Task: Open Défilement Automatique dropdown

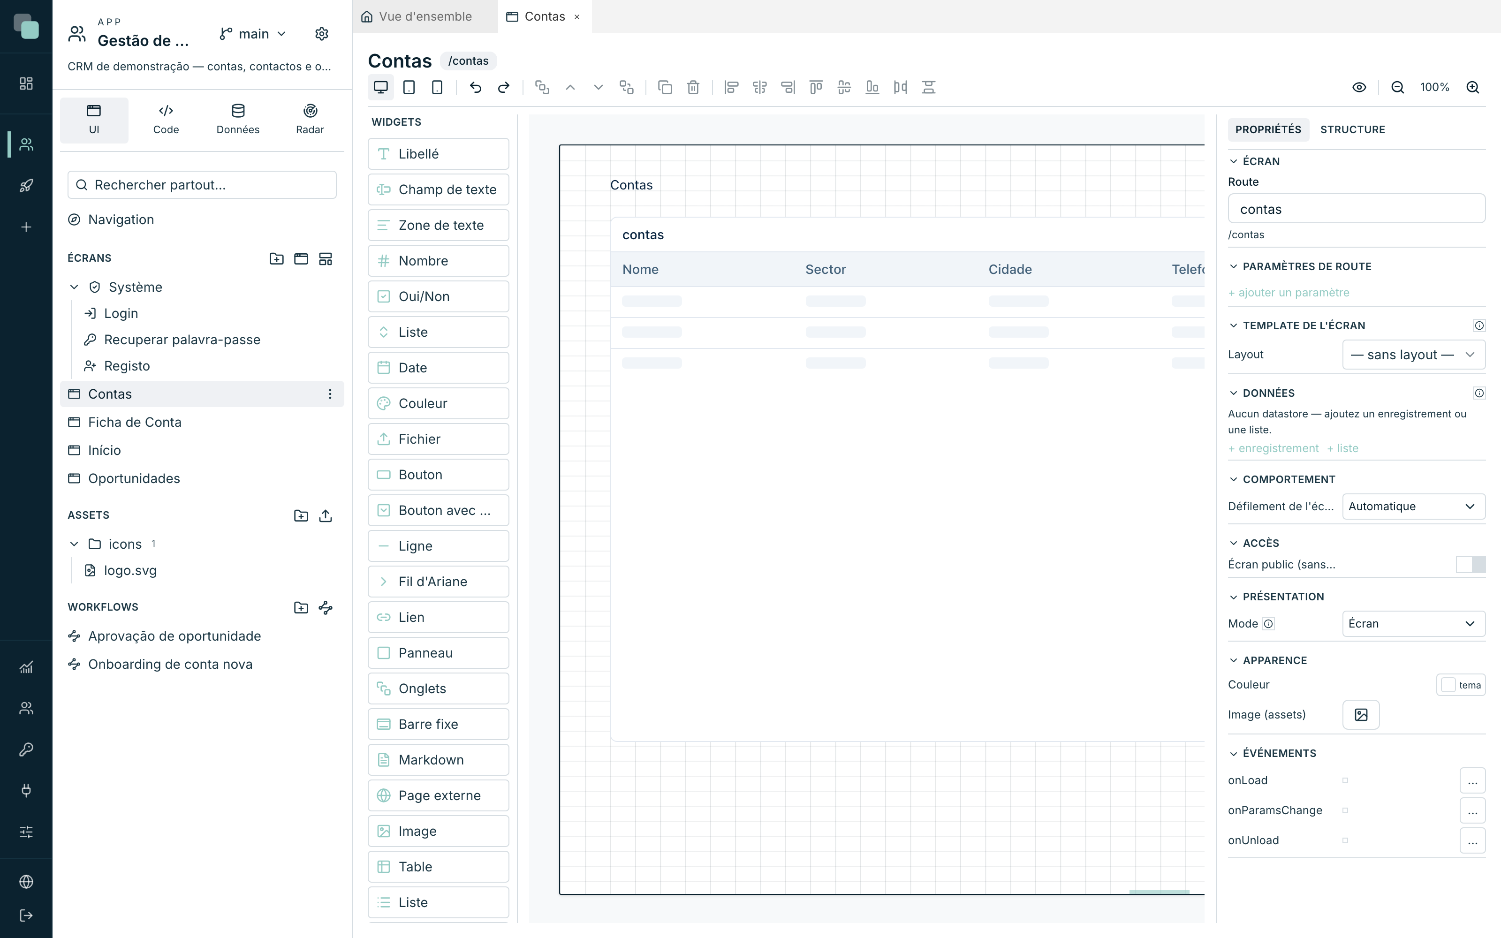Action: pyautogui.click(x=1414, y=506)
